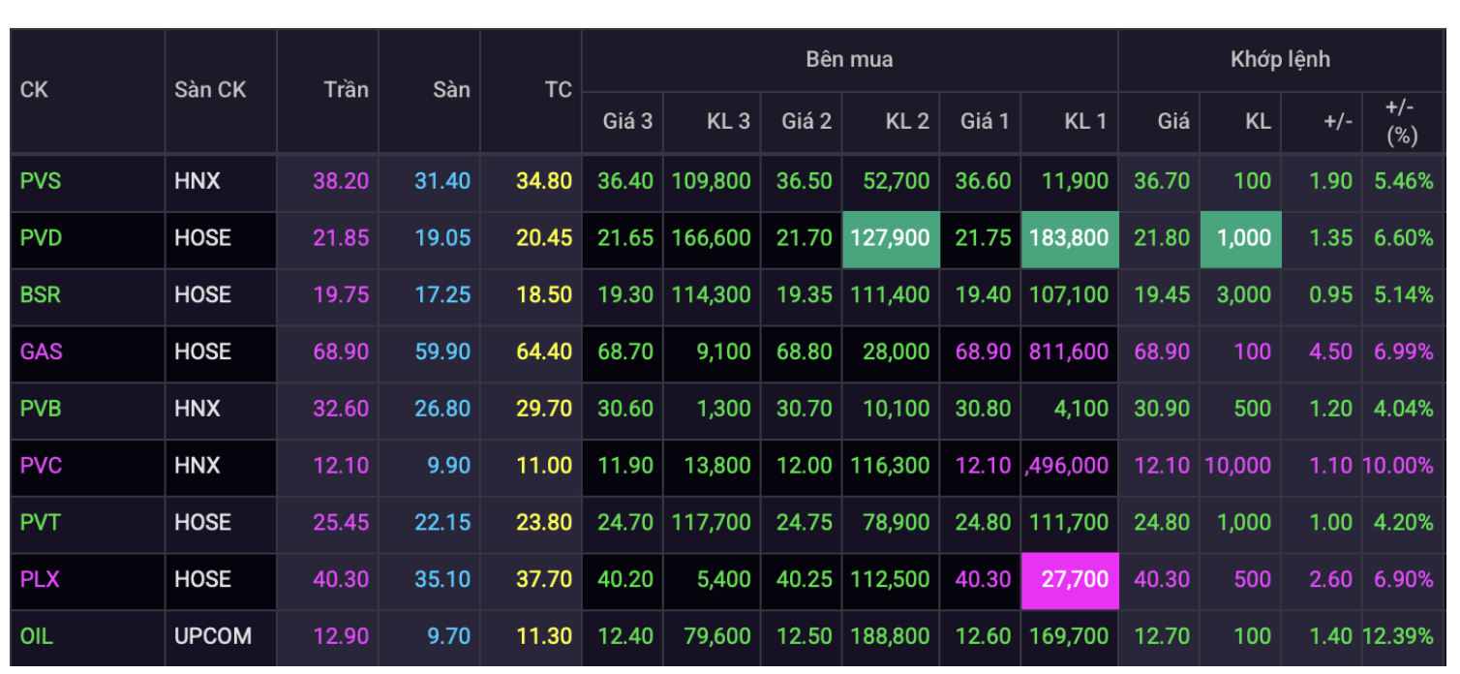Click PVD bid volume 166,600

coord(711,238)
